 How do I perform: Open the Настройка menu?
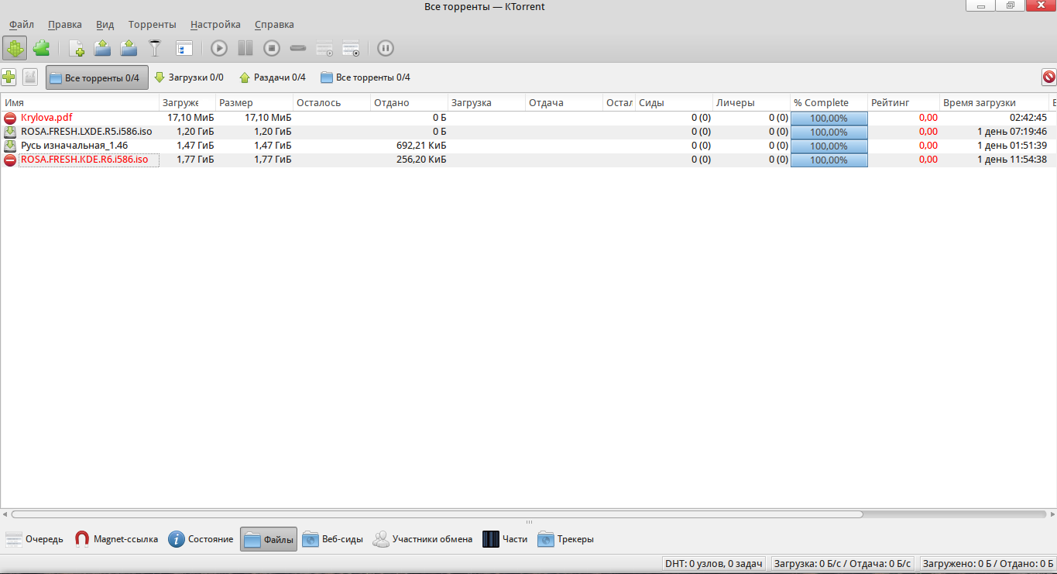[x=215, y=24]
